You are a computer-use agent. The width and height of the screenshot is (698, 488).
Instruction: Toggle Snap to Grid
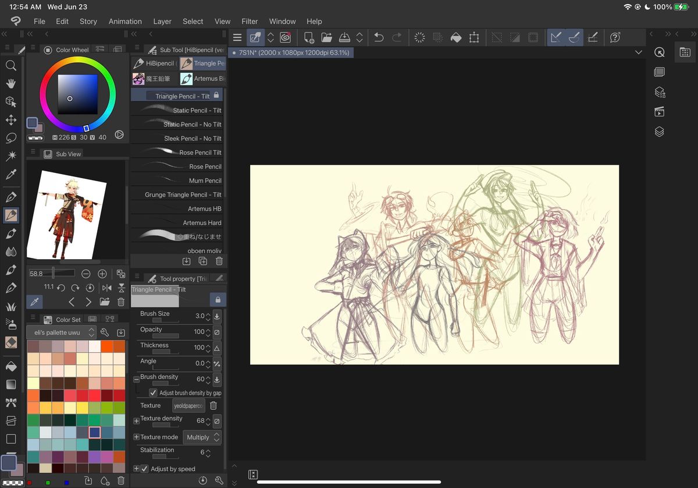[x=592, y=37]
